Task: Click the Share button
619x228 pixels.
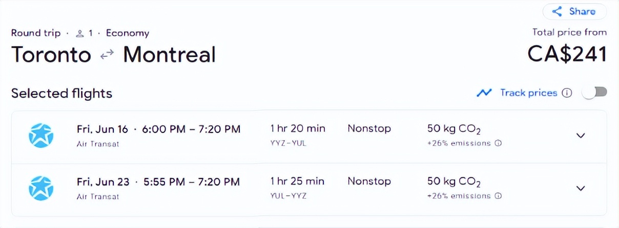Action: (x=574, y=11)
